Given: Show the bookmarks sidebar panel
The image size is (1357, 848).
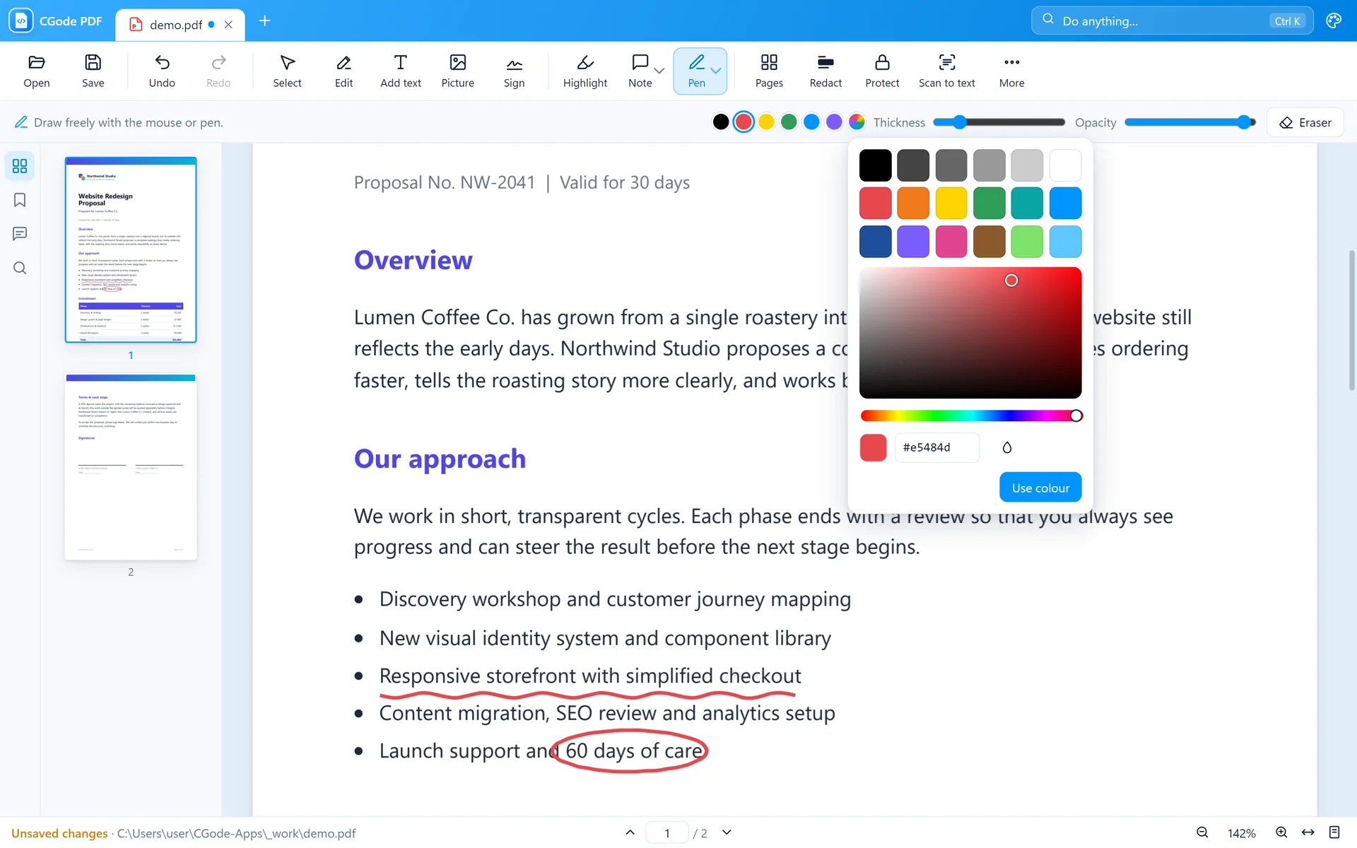Looking at the screenshot, I should [x=20, y=200].
